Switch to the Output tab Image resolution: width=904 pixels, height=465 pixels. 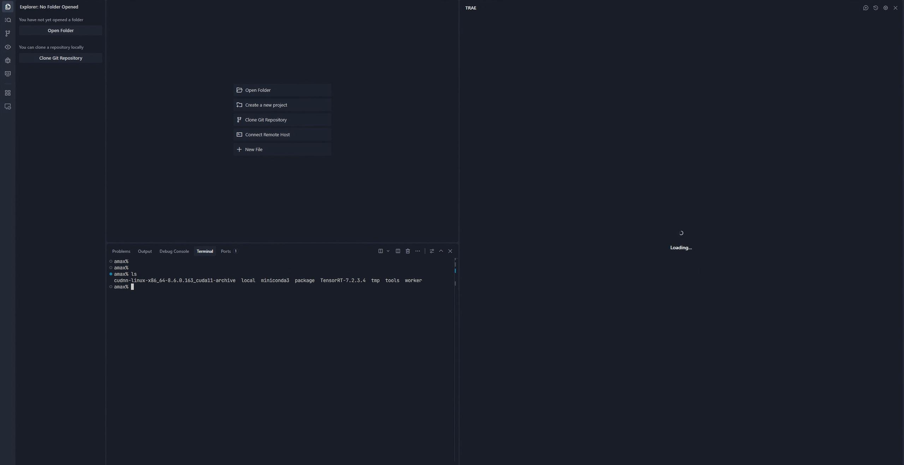145,251
